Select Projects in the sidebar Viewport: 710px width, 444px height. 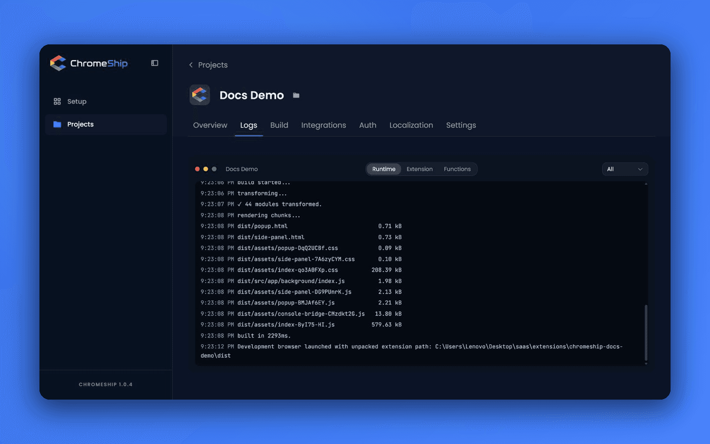(x=106, y=124)
